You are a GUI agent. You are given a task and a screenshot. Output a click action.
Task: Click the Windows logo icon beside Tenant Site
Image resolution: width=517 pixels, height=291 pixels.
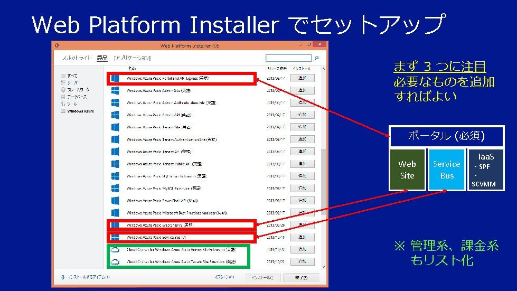[115, 127]
